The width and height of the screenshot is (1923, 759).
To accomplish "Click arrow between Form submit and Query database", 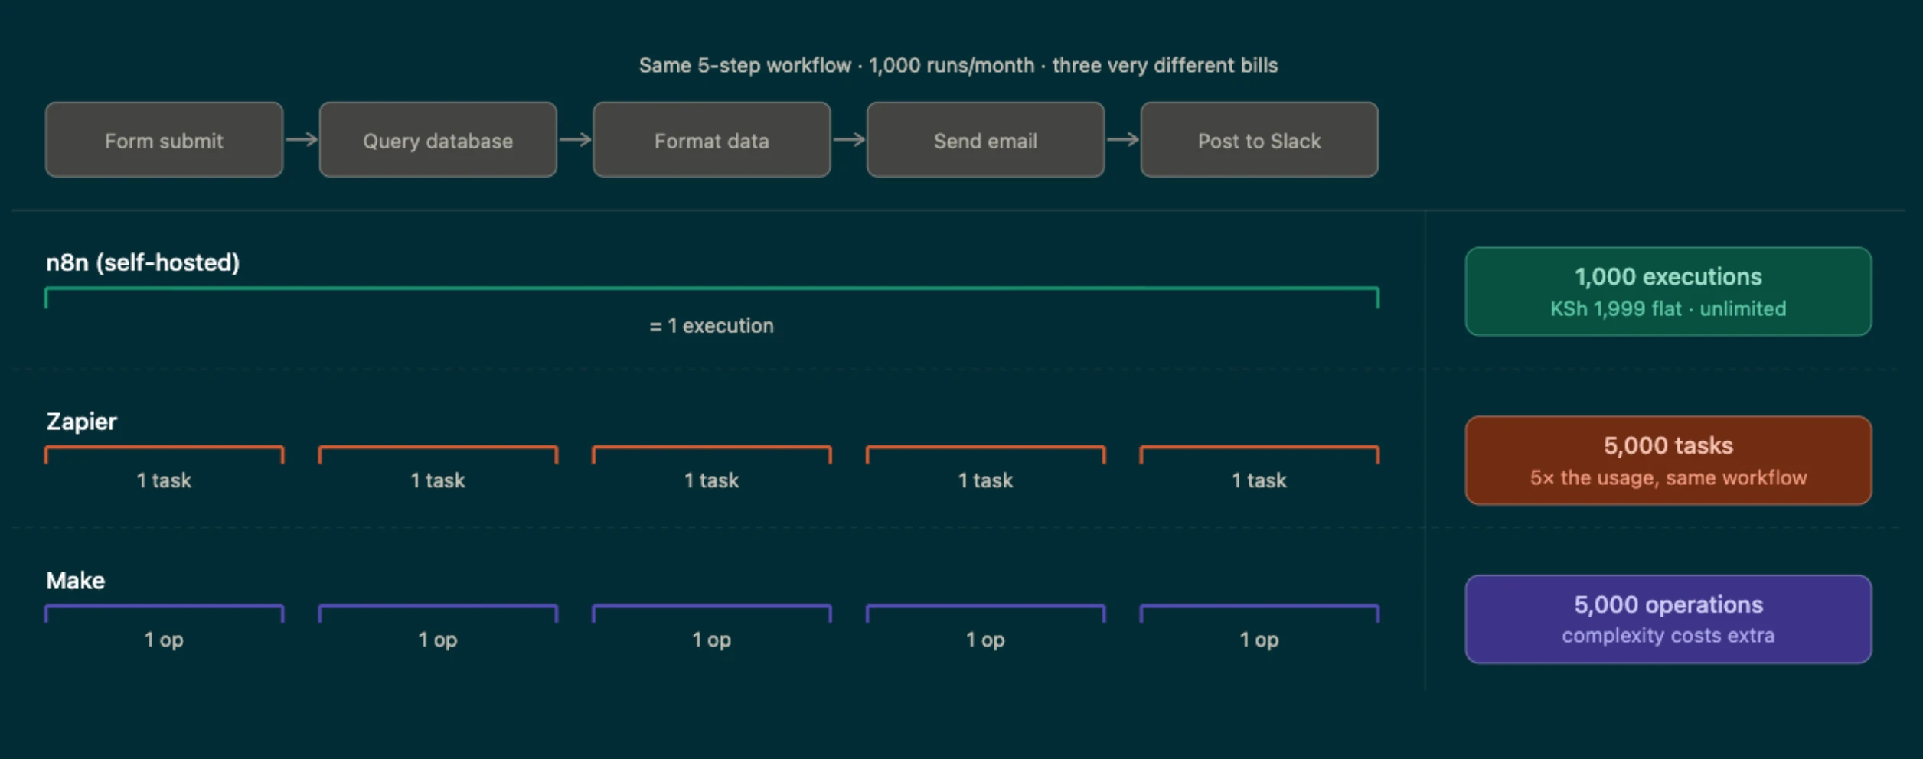I will tap(302, 139).
